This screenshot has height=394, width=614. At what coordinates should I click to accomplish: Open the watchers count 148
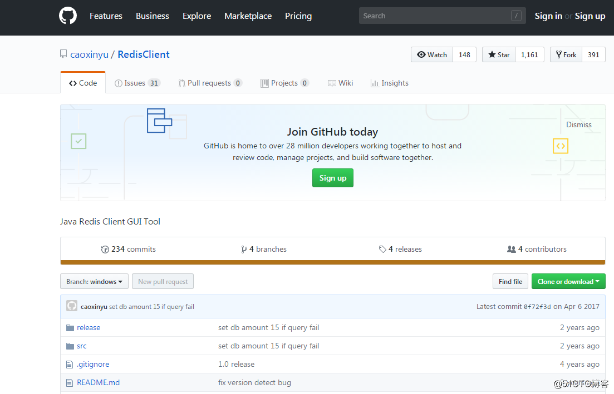click(x=464, y=54)
